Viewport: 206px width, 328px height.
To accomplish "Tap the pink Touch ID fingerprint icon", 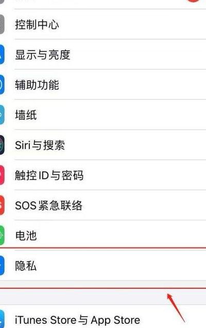I will (x=2, y=175).
